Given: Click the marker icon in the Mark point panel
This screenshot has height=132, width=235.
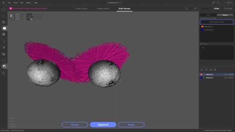Looking at the screenshot, I should point(203,48).
